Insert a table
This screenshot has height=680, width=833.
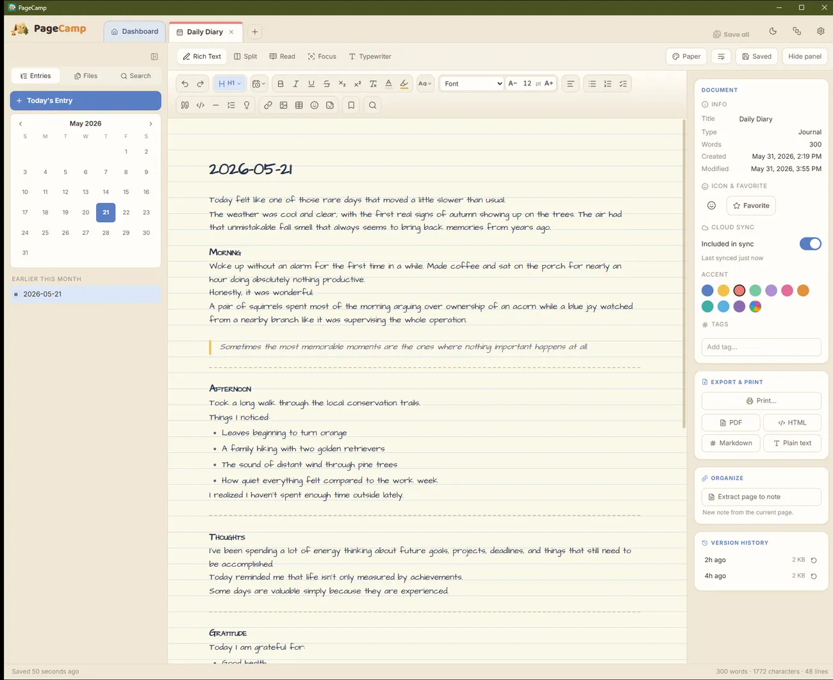pyautogui.click(x=299, y=105)
